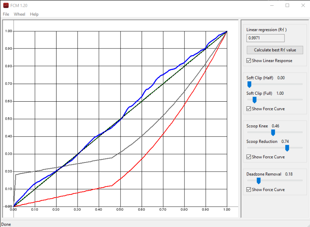Toggle Show Force Curve under Soft Clip

(x=249, y=109)
